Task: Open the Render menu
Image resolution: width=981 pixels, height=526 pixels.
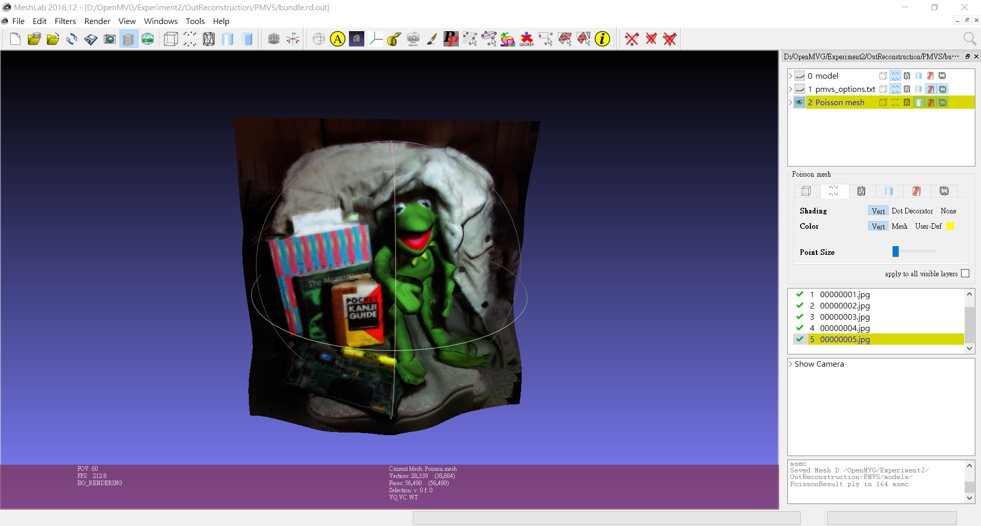Action: tap(97, 21)
